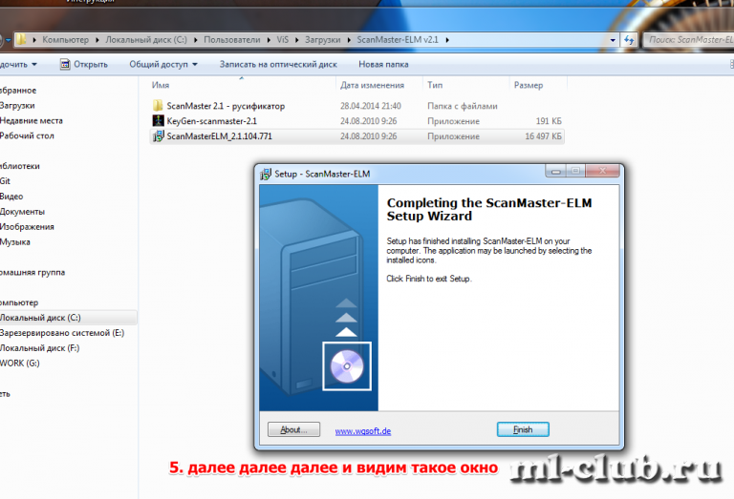
Task: Select the KeyGen-scanmaster-2.1 application icon
Action: (x=159, y=121)
